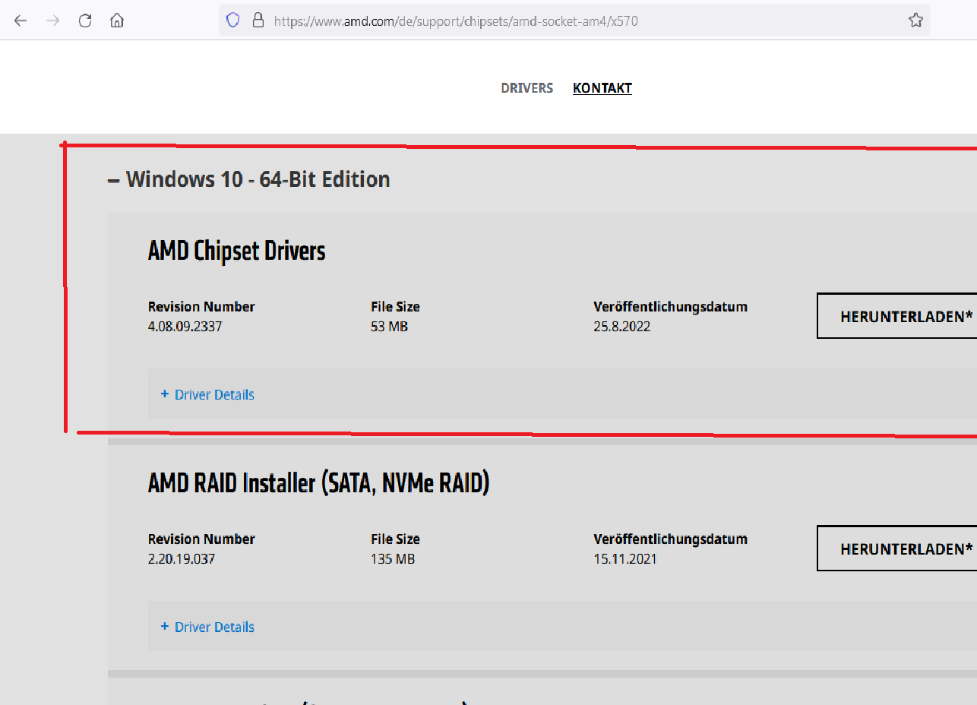Viewport: 977px width, 705px height.
Task: Select the 135 MB file size value
Action: click(393, 559)
